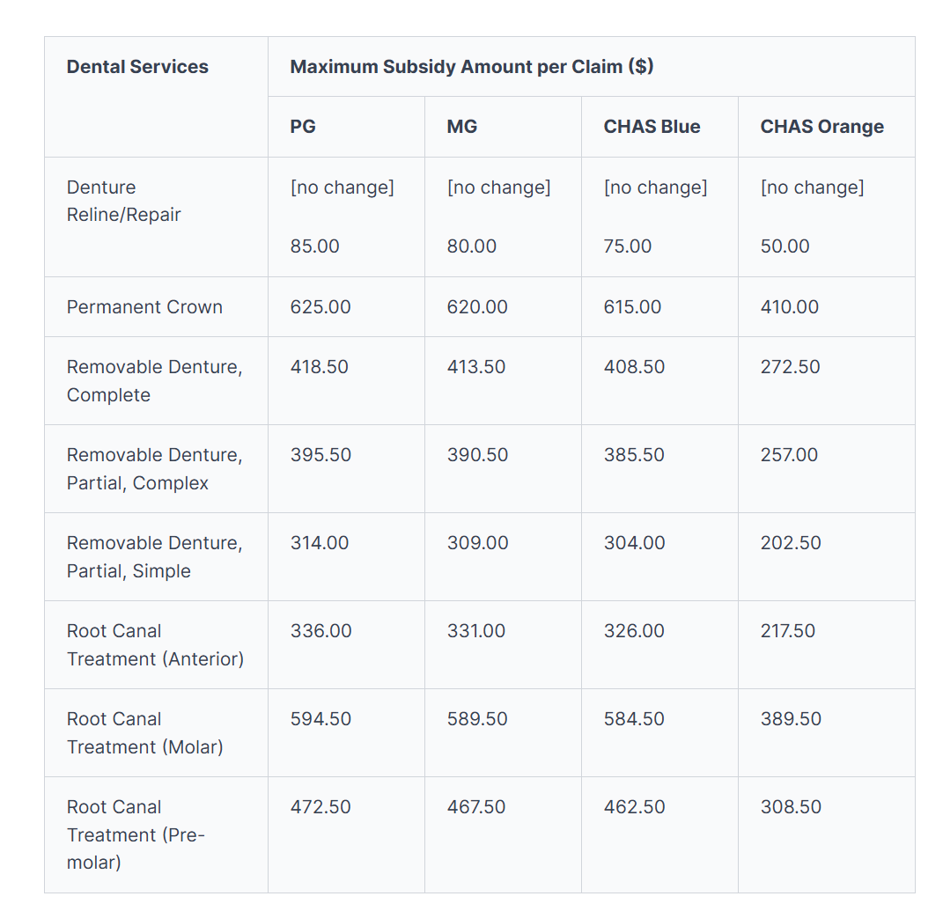943x911 pixels.
Task: Click the Removable Denture, Complete row label
Action: (x=154, y=380)
